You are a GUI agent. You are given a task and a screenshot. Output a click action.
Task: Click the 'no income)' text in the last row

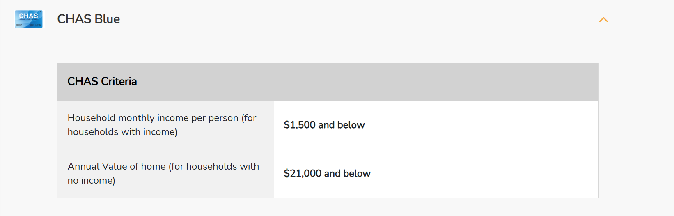coord(92,180)
